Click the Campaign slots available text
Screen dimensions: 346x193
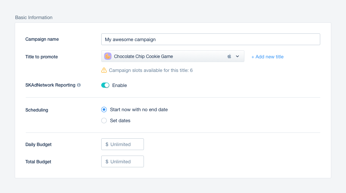[151, 70]
